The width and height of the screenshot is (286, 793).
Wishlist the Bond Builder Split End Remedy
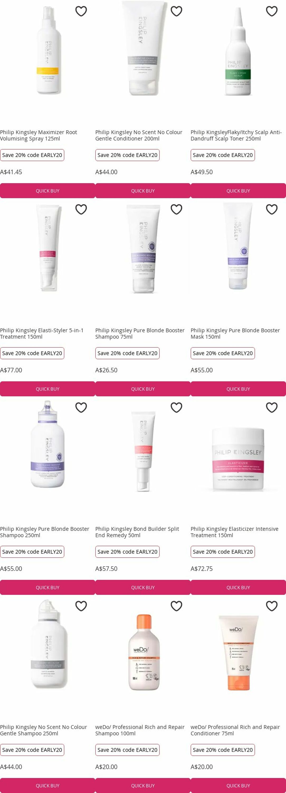tap(176, 408)
